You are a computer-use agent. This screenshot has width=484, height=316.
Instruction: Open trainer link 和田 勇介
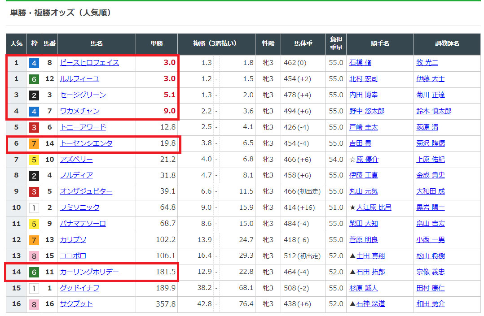431,304
